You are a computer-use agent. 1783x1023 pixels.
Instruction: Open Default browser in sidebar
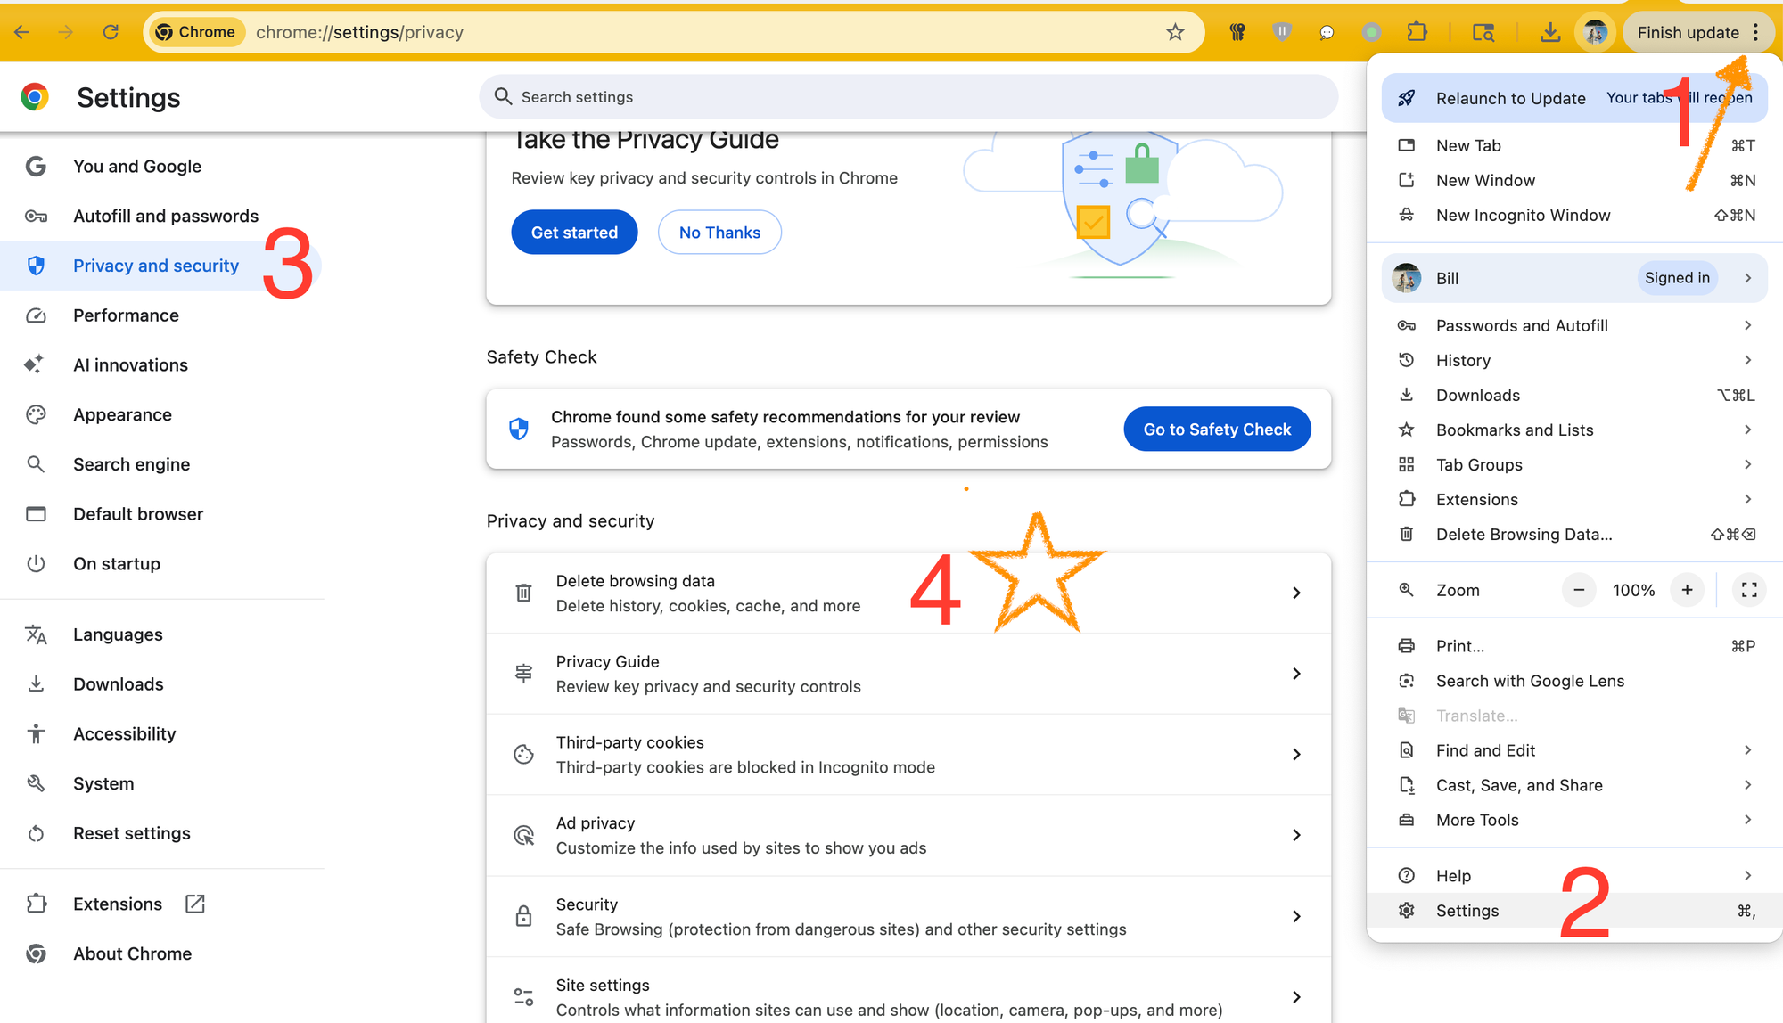pos(162,514)
